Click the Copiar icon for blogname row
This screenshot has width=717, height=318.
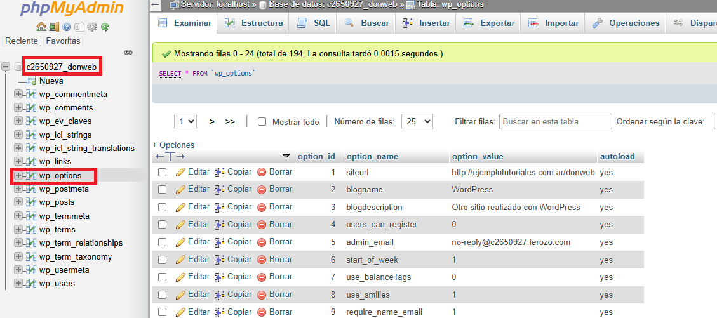(220, 190)
